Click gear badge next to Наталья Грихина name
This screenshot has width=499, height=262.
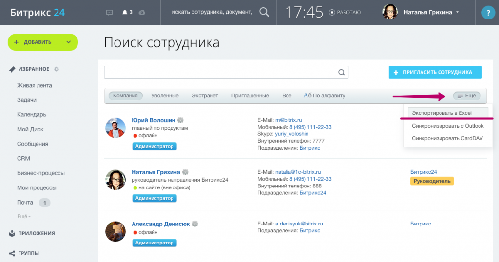point(185,172)
